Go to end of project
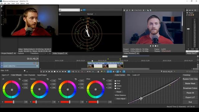The image size is (199, 112). point(60,72)
